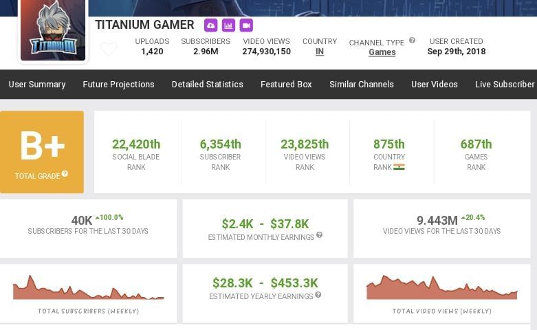Viewport: 537px width, 330px height.
Task: Click the IN country link
Action: [320, 52]
